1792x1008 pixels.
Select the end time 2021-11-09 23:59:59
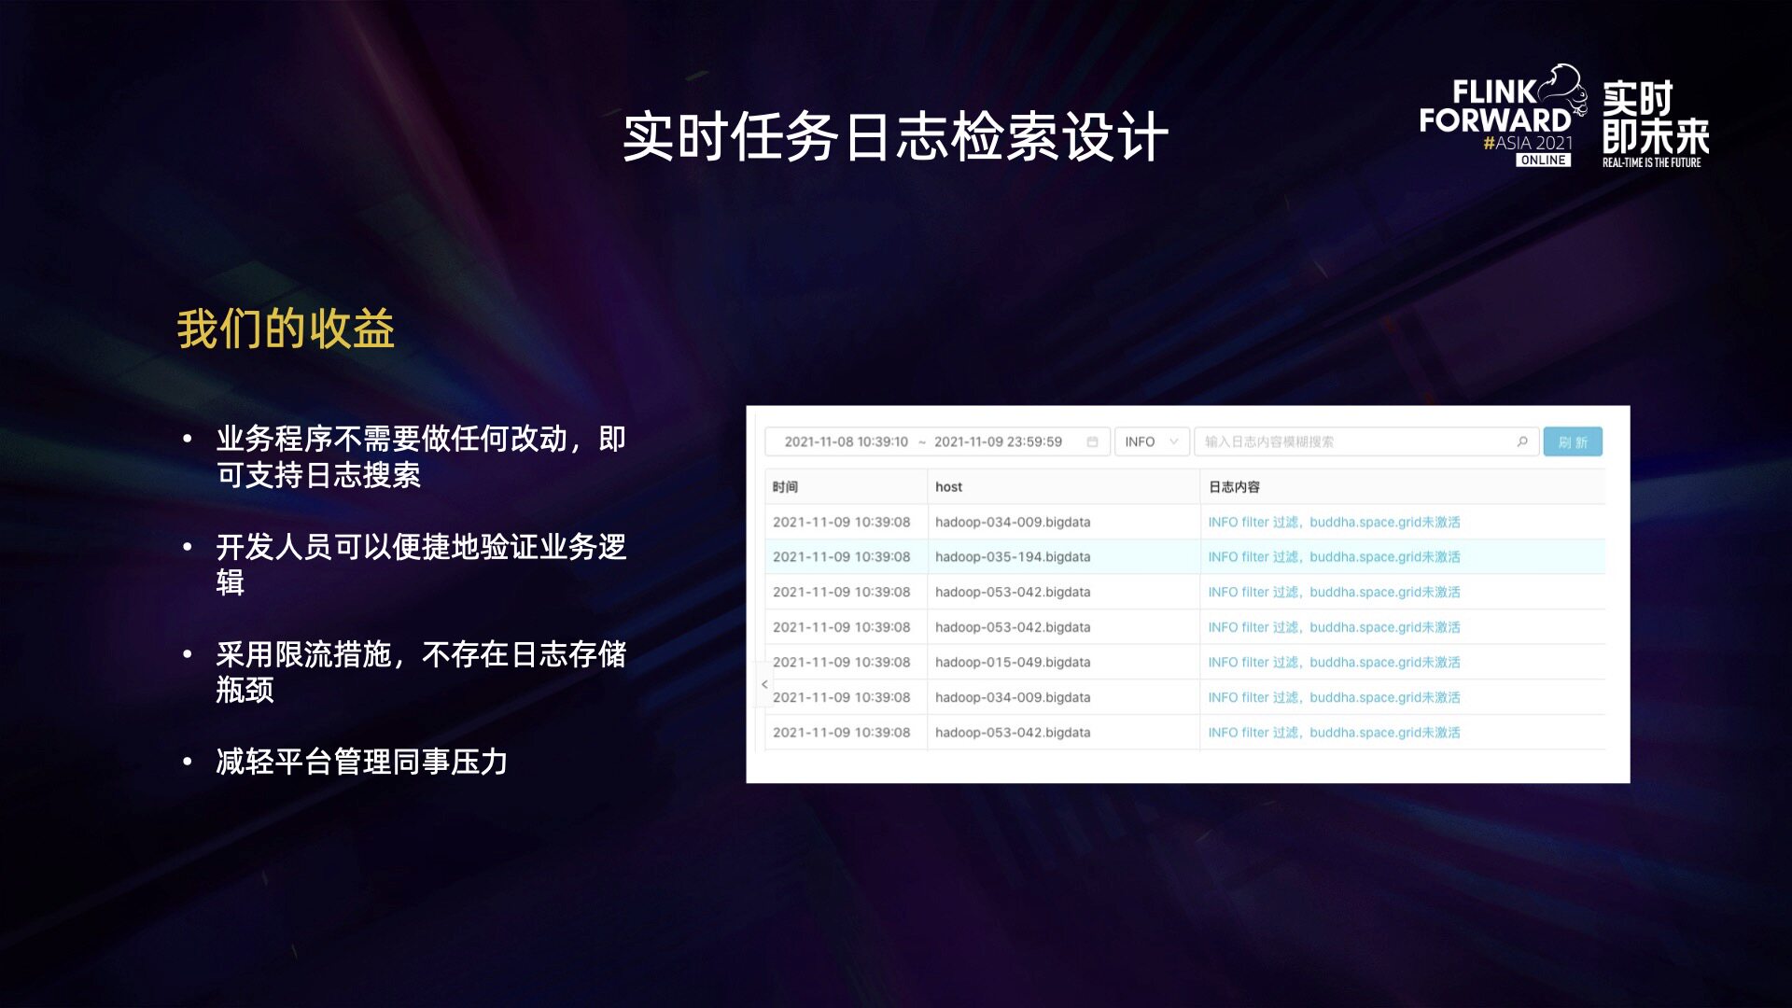[998, 441]
